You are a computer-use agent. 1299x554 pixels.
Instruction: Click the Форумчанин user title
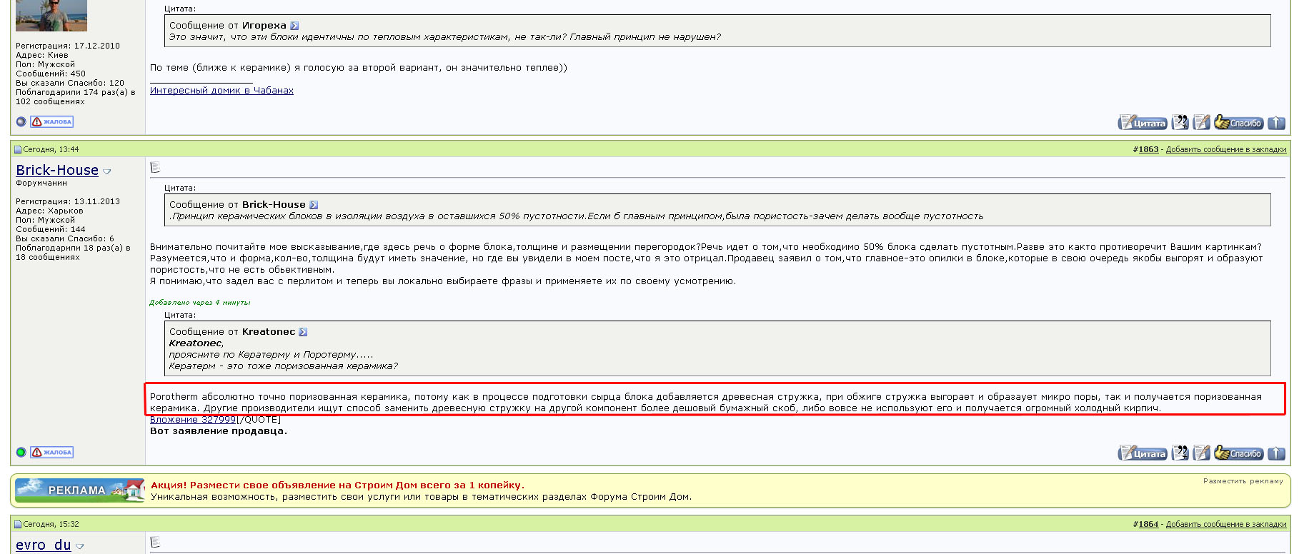[x=41, y=183]
